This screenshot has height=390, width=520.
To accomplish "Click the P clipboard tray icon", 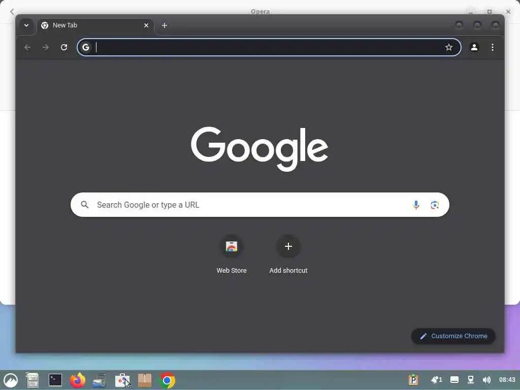I will tap(413, 380).
